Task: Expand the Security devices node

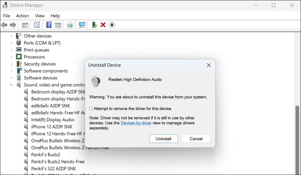Action: [11, 64]
